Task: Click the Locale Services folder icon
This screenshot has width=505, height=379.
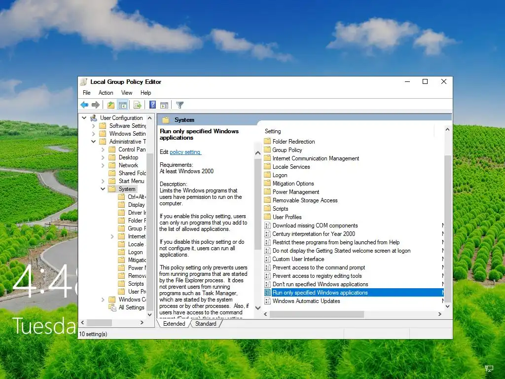Action: click(267, 167)
